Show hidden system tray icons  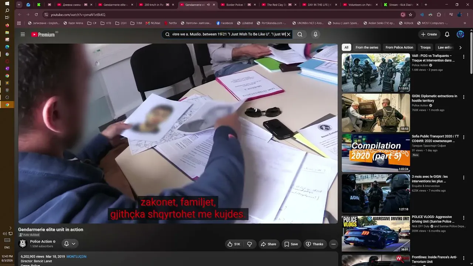[10, 228]
